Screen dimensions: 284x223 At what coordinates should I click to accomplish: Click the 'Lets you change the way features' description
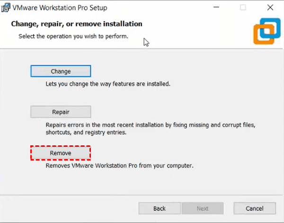[x=107, y=84]
